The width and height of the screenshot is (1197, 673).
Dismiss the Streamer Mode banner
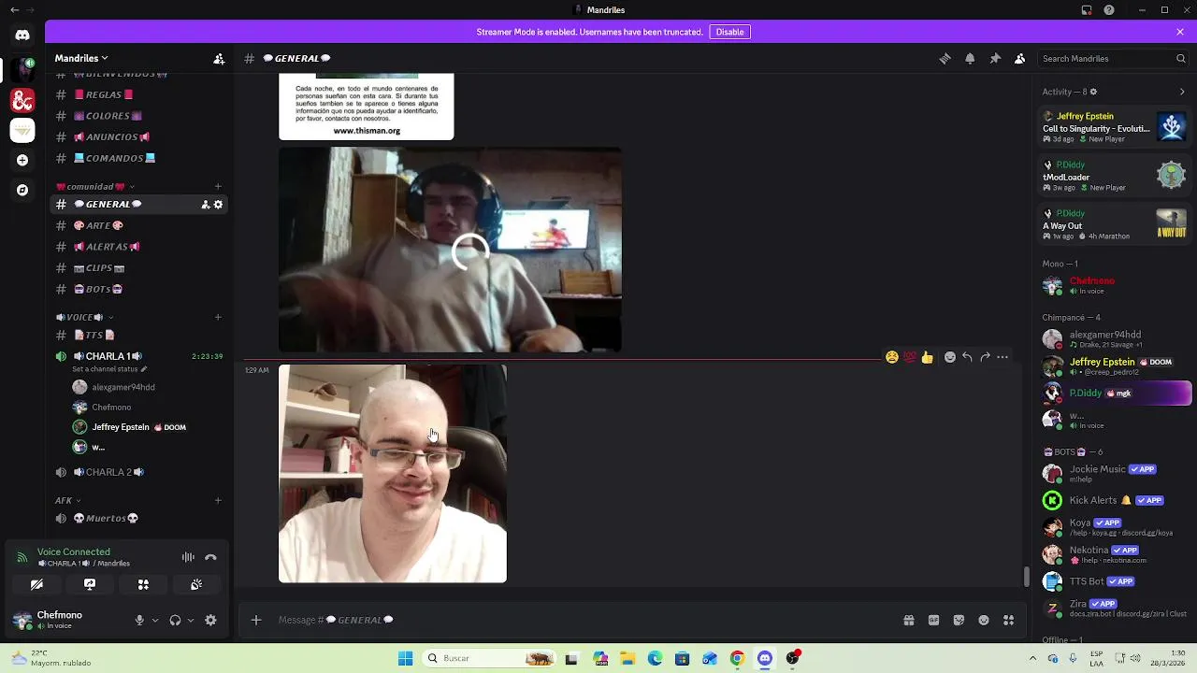coord(1180,32)
